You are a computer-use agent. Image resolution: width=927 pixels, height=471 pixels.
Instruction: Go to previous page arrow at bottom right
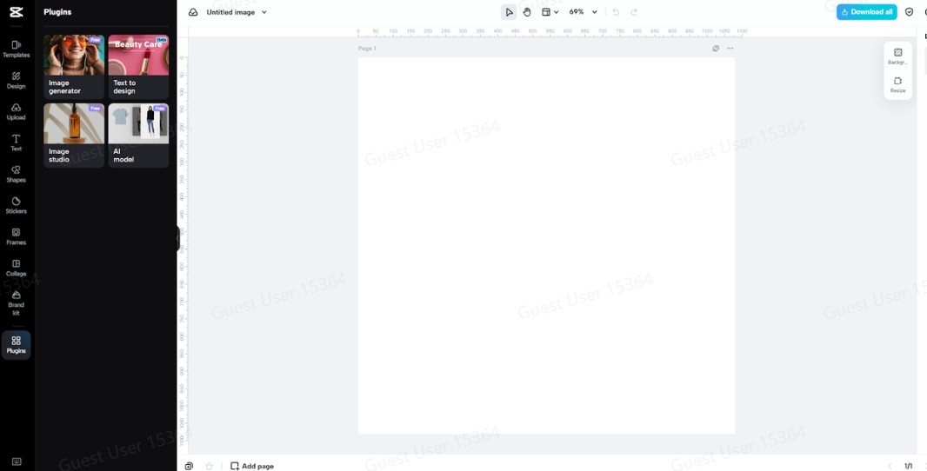coord(890,467)
